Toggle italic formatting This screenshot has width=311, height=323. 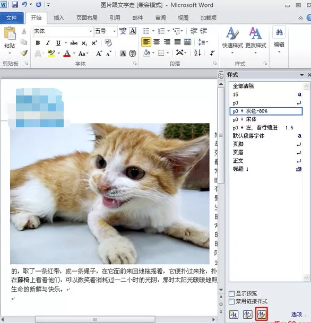tap(48, 43)
